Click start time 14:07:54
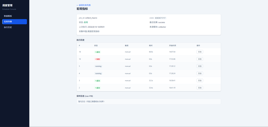 point(172,52)
